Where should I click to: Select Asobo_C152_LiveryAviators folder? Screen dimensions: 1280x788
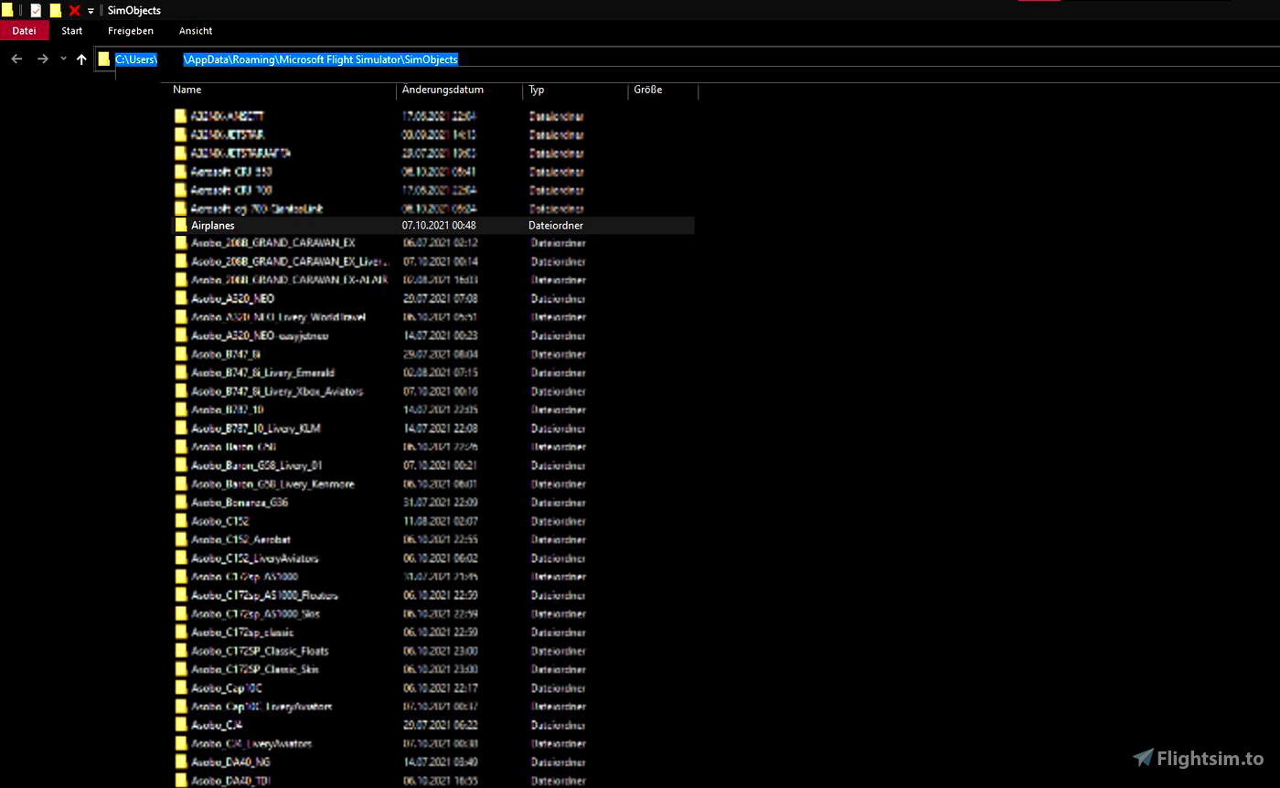pyautogui.click(x=254, y=558)
